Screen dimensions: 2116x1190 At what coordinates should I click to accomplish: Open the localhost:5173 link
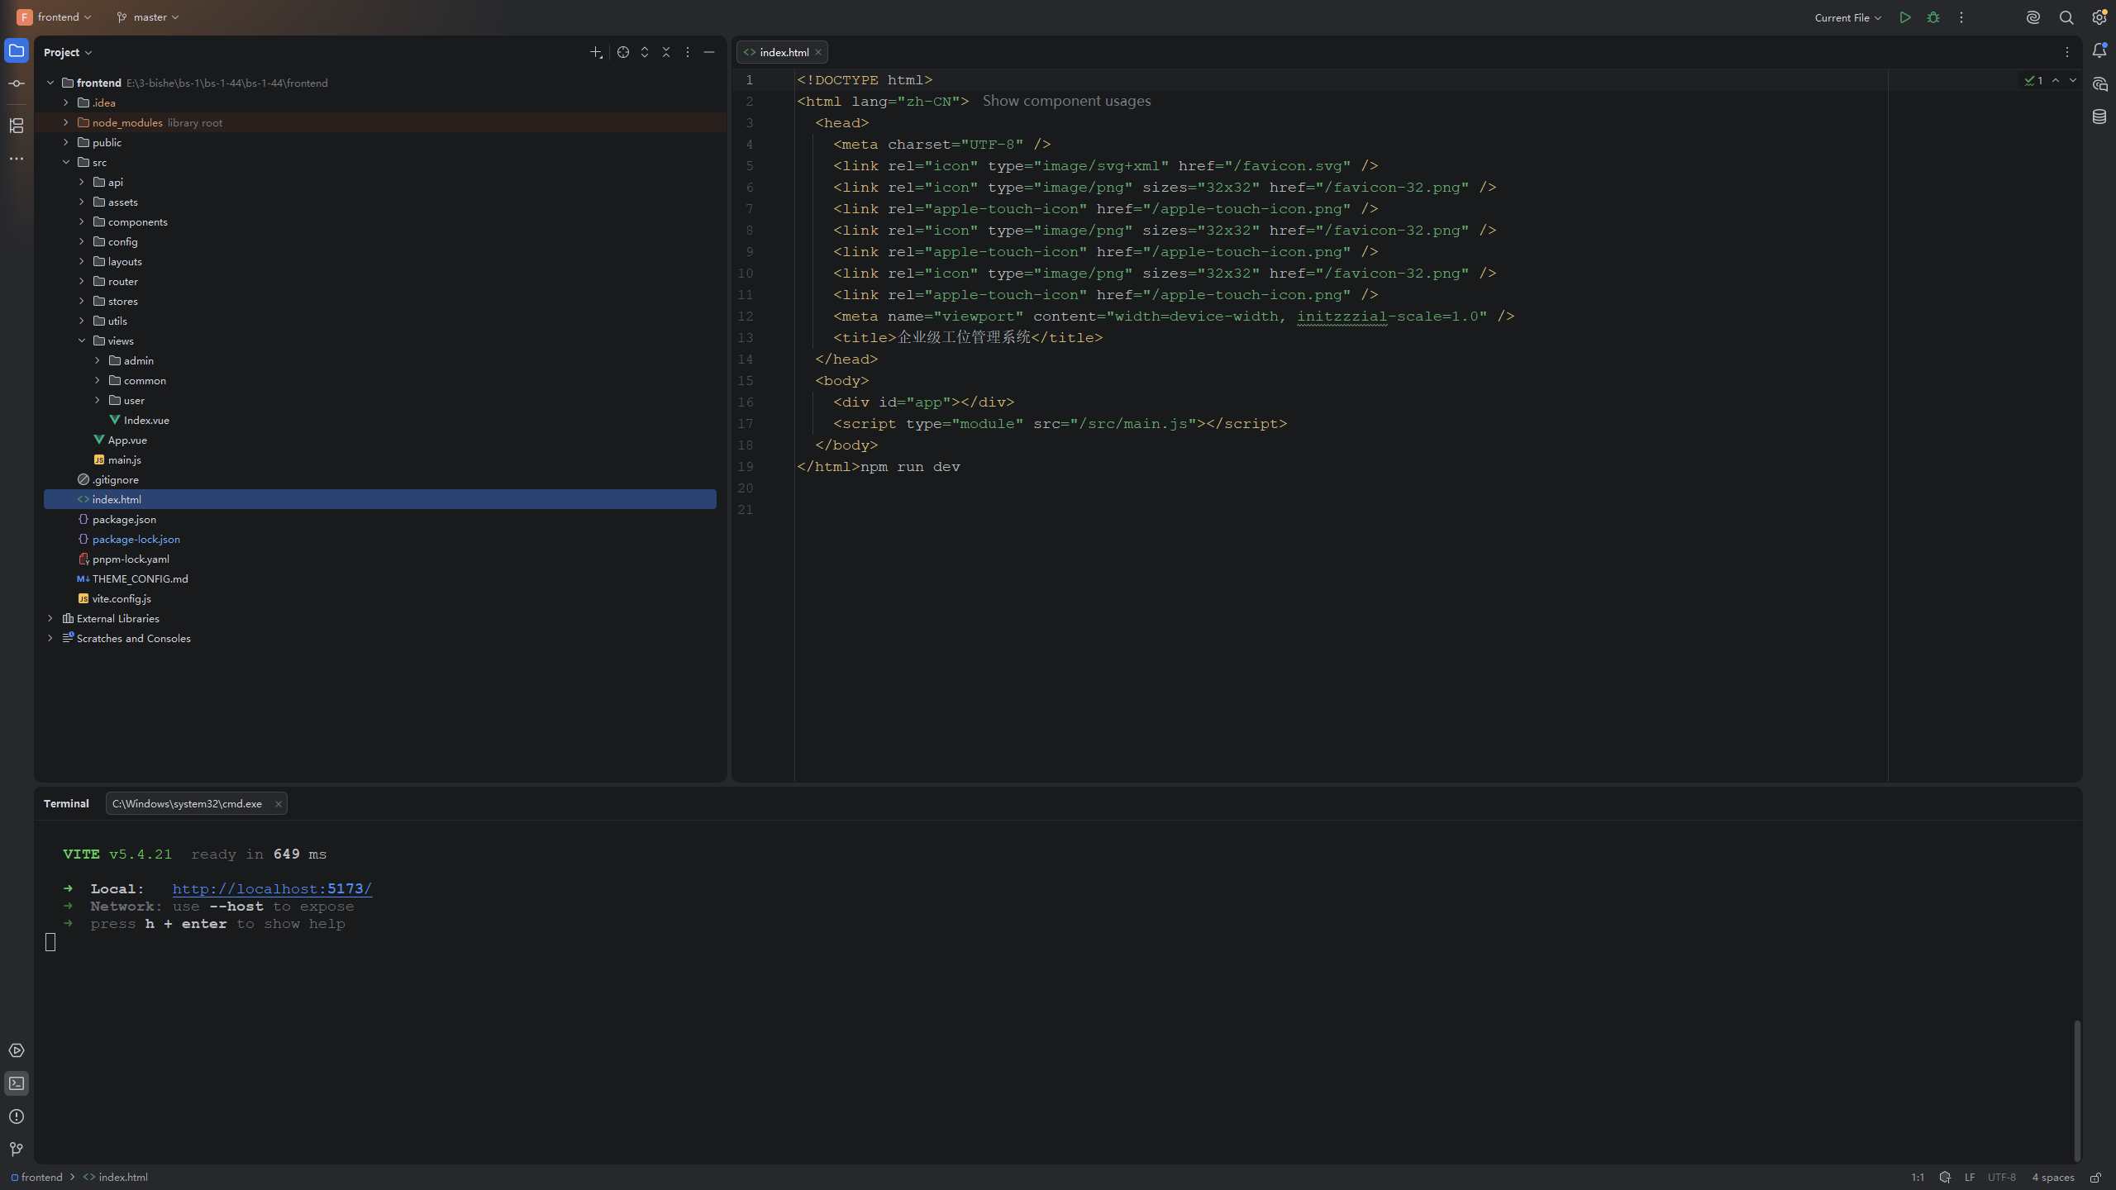[x=272, y=888]
